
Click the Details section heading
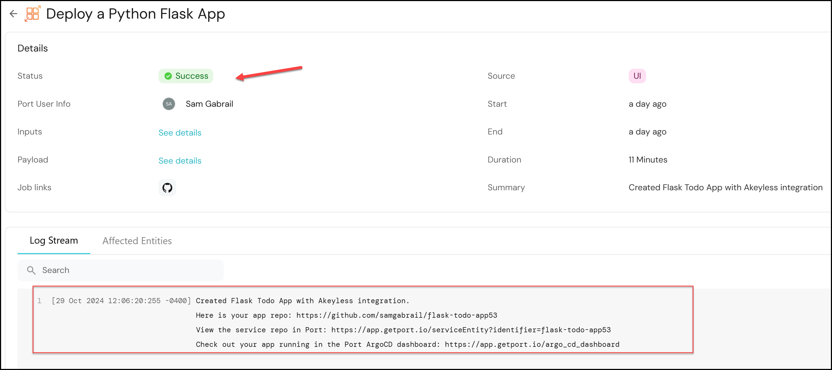[33, 49]
